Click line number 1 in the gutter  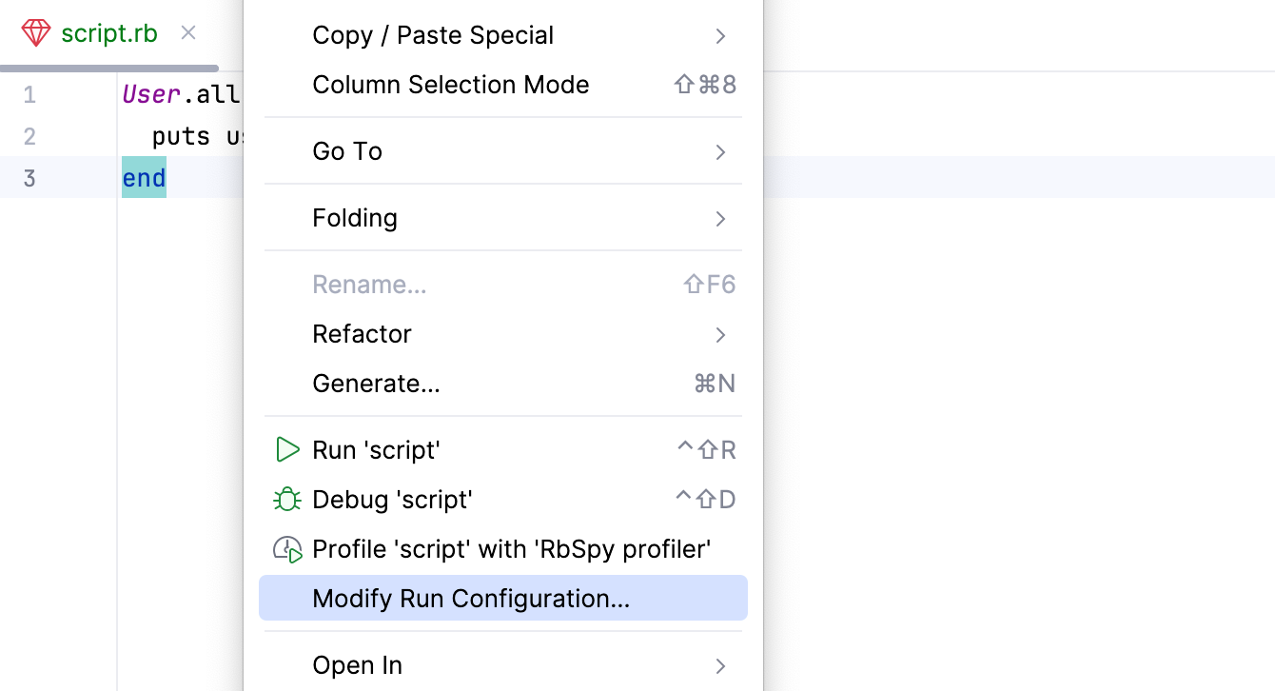click(x=29, y=94)
